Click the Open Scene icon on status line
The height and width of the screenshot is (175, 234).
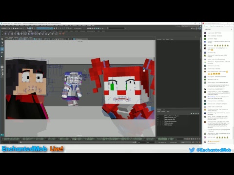point(16,28)
